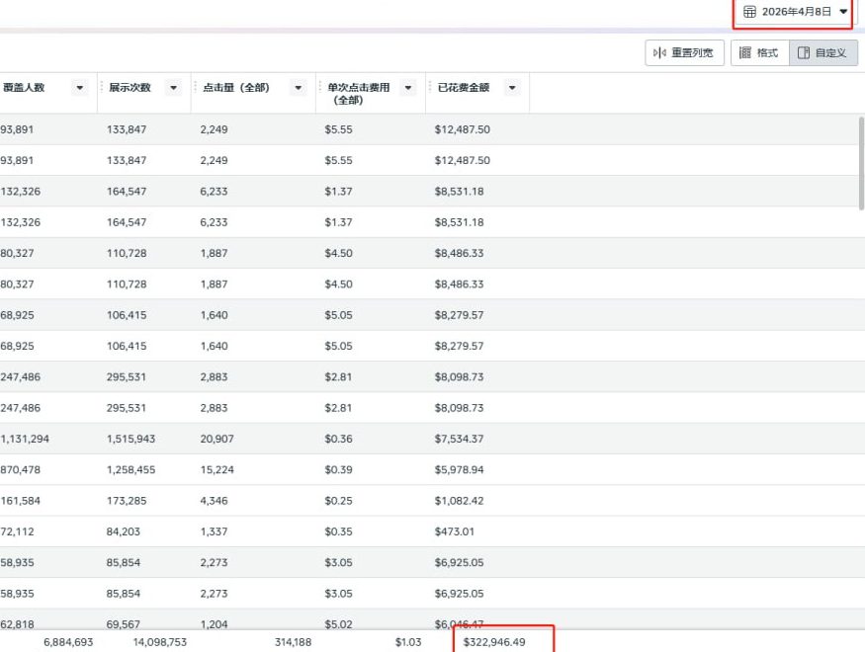This screenshot has width=865, height=652.
Task: Click the impressions cell 1,258,455
Action: (x=130, y=469)
